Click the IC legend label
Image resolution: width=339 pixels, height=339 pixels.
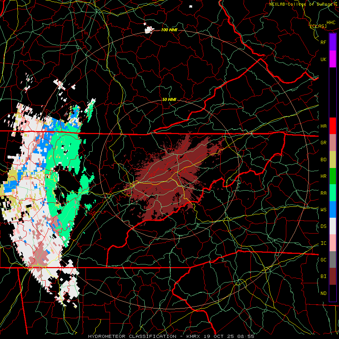323,243
